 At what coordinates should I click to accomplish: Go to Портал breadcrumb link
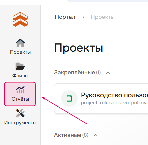65,17
